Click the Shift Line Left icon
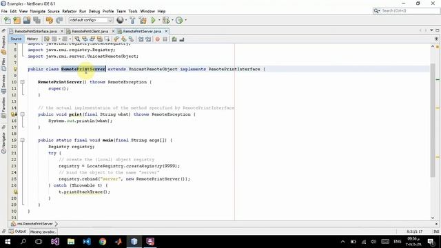This screenshot has width=441, height=248. pos(141,39)
